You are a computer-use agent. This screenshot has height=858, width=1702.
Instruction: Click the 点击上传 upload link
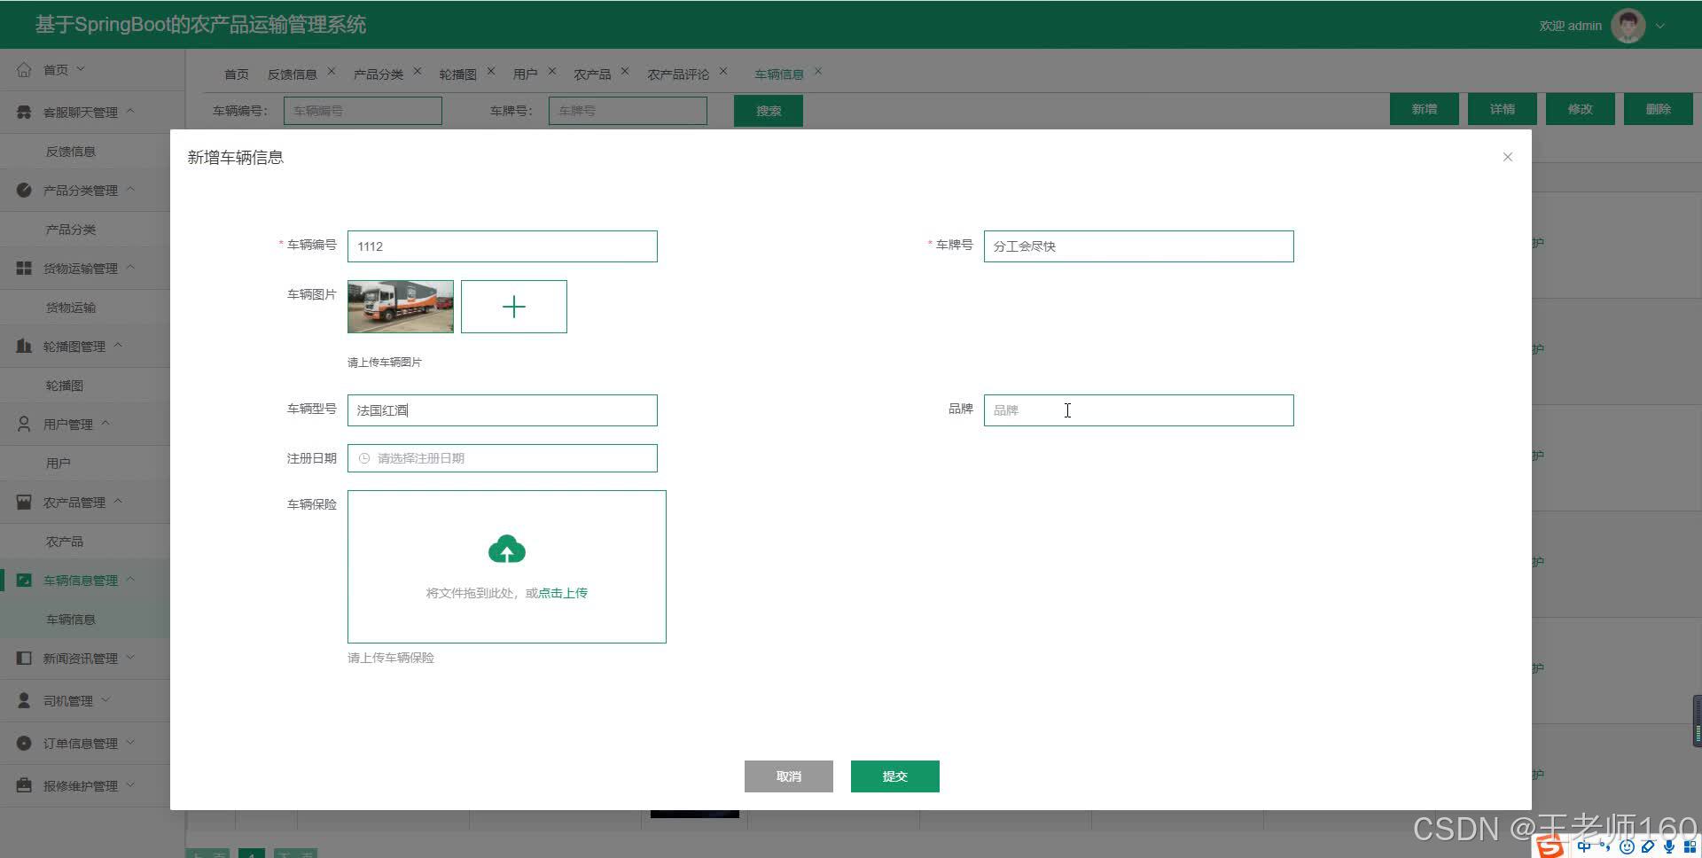pos(563,593)
